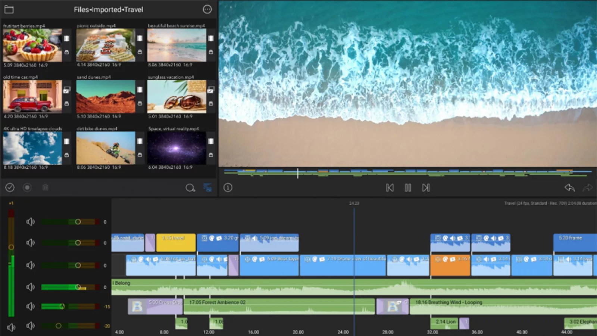
Task: Open the clip info button
Action: 228,187
